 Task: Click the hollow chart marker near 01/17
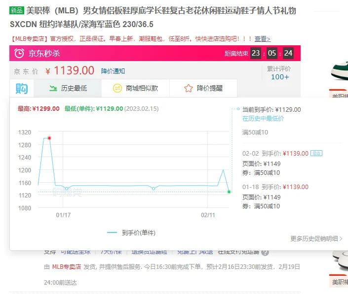[x=67, y=189]
